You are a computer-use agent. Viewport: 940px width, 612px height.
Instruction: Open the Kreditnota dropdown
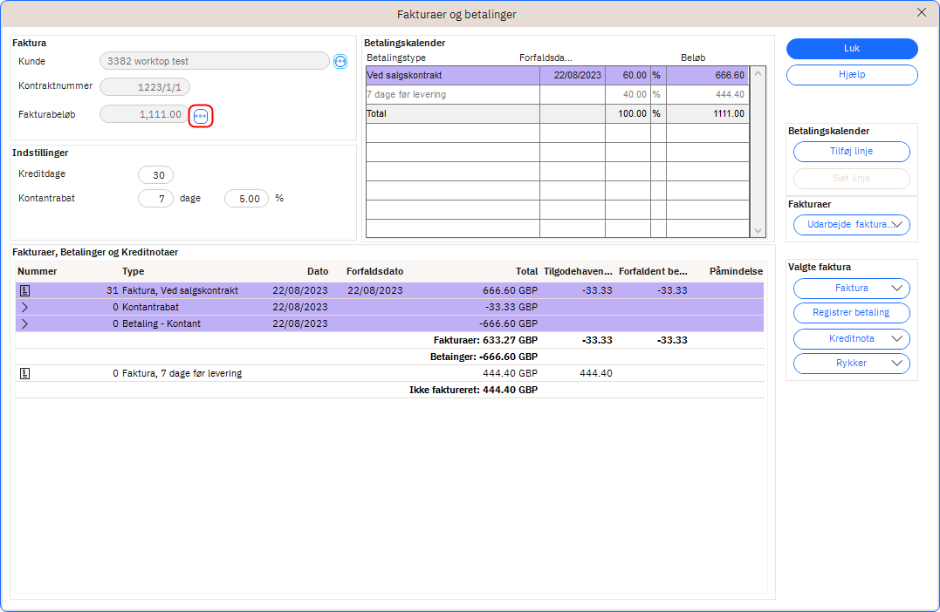(x=851, y=338)
